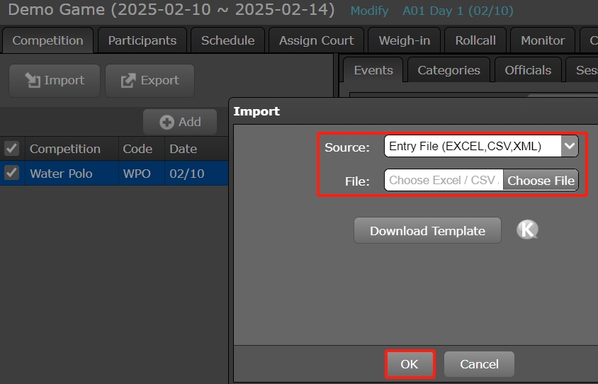Click the Download Template button
This screenshot has height=384, width=598.
click(x=427, y=231)
